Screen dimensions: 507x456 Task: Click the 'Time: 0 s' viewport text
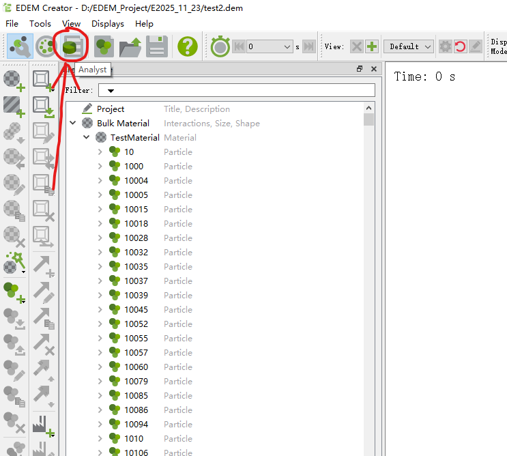424,76
